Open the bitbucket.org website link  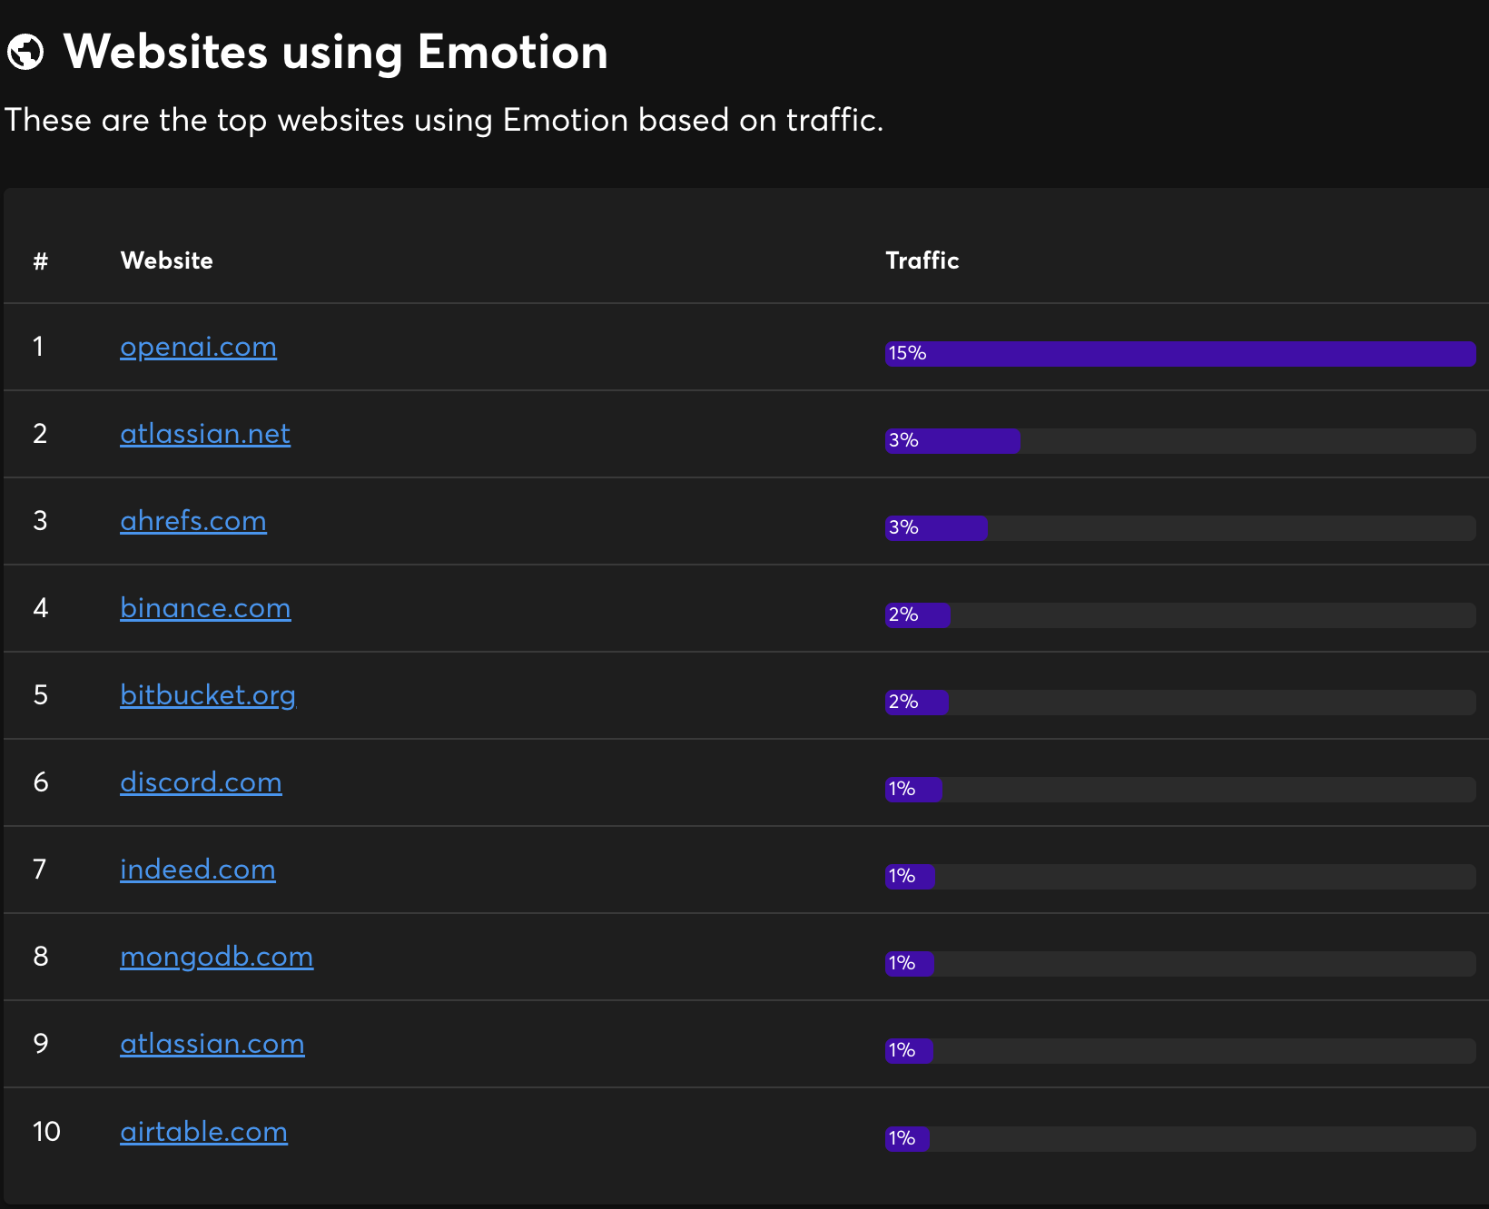tap(207, 695)
